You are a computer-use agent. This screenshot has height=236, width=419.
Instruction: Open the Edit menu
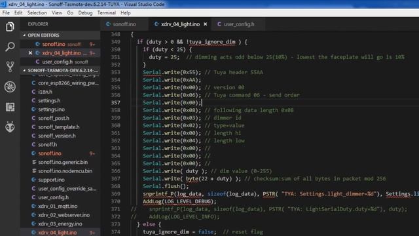(x=18, y=13)
